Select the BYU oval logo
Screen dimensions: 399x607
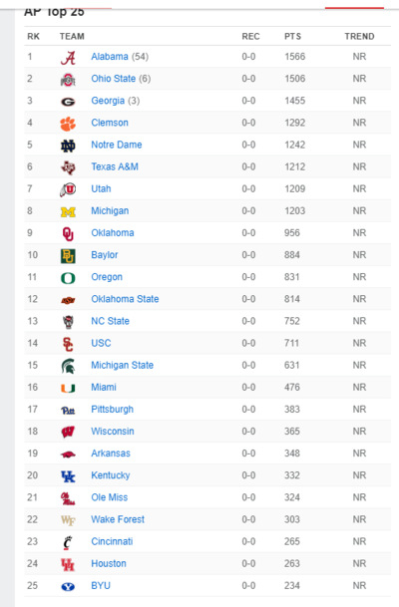[68, 586]
